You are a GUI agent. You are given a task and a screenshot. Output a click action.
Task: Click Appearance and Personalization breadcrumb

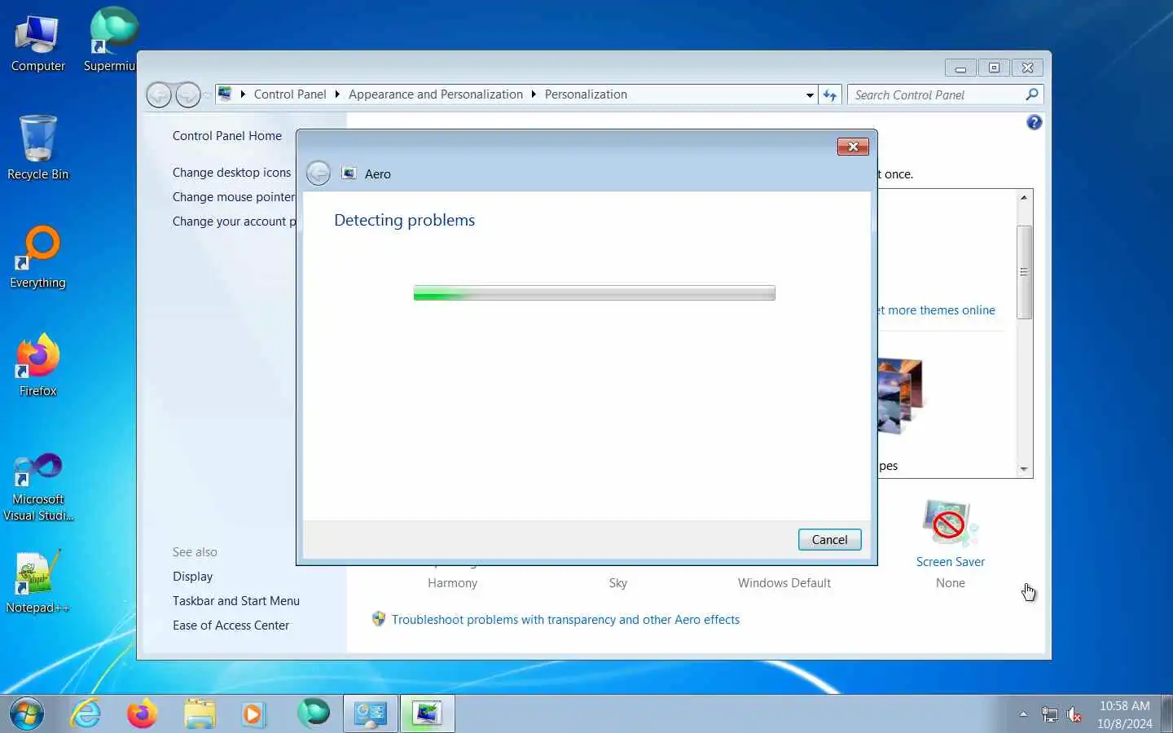(436, 94)
